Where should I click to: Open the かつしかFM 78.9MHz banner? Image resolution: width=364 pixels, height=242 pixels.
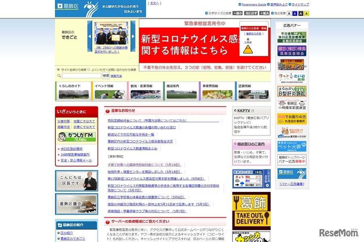pyautogui.click(x=76, y=137)
